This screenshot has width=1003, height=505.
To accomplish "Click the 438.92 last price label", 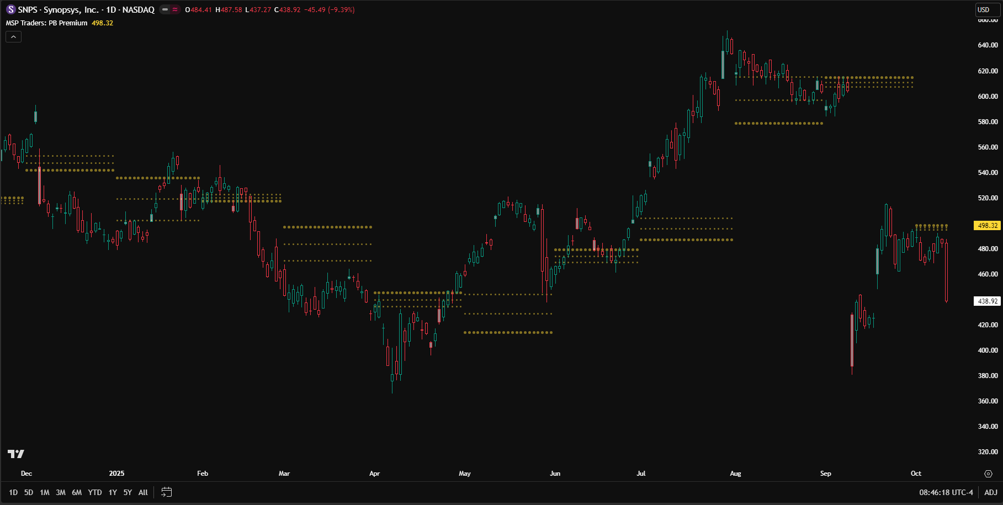I will (x=987, y=301).
